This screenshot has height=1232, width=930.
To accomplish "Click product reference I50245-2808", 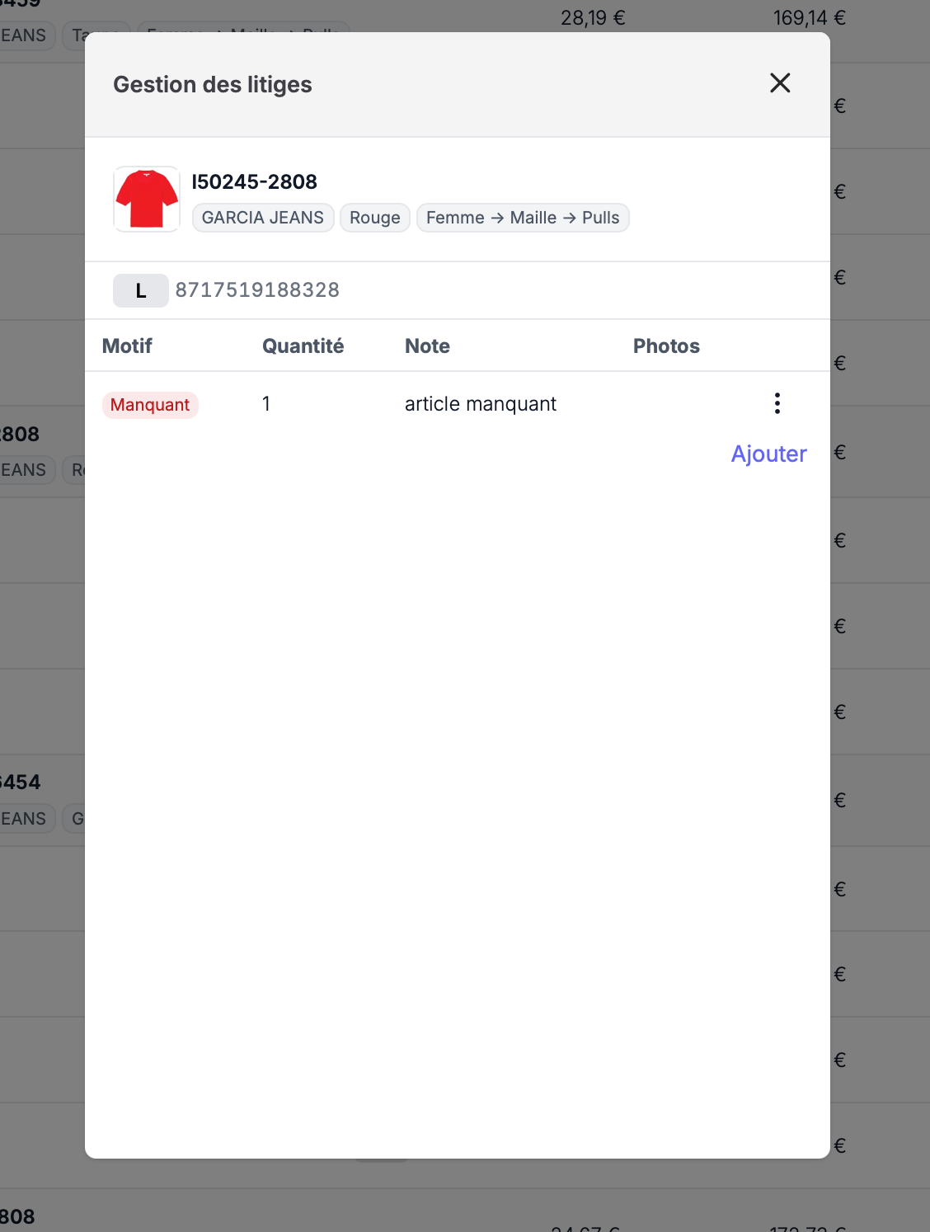I will 255,181.
